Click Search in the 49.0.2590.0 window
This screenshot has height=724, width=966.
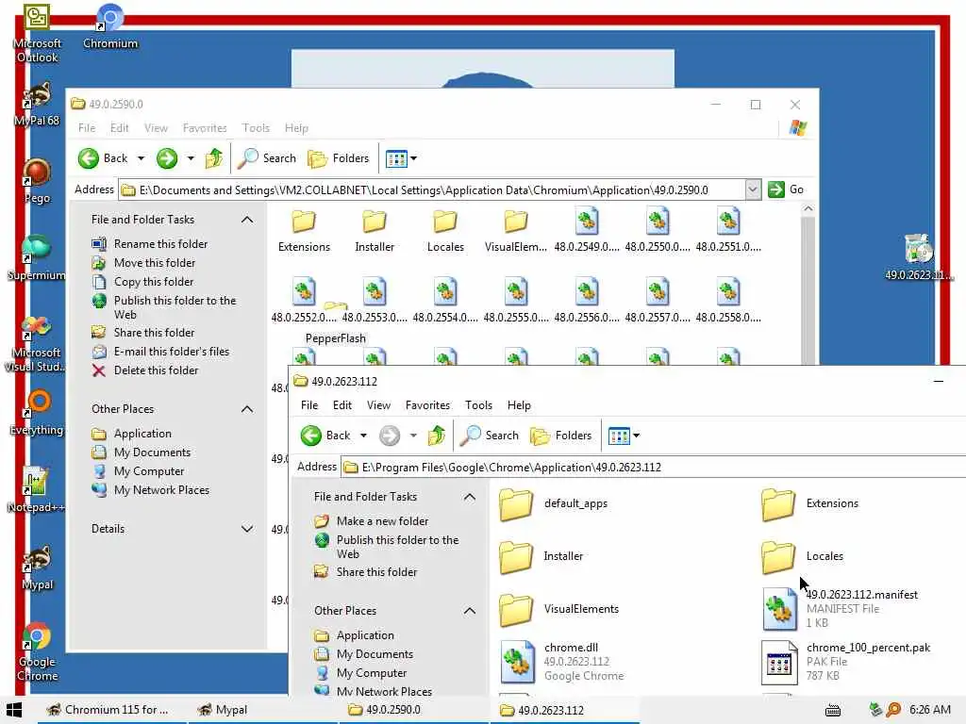point(267,158)
